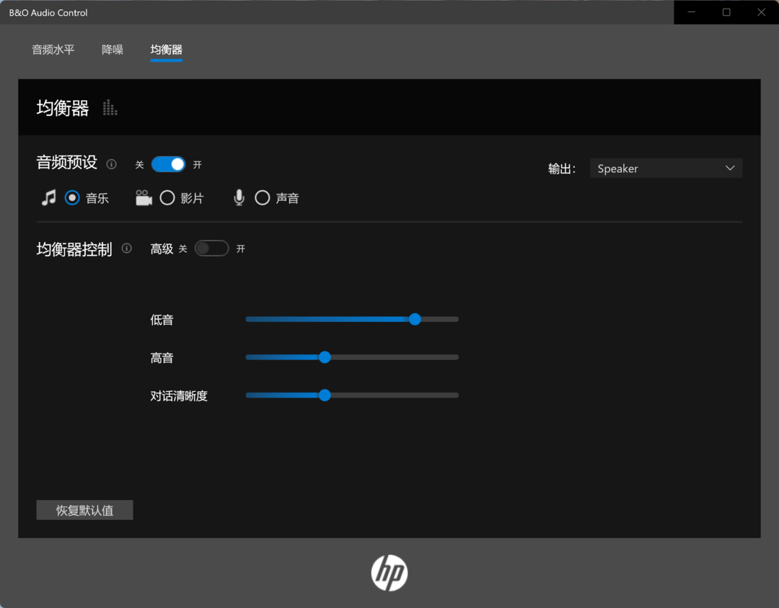Click the 高音 slider handle
The height and width of the screenshot is (608, 779).
pyautogui.click(x=325, y=357)
